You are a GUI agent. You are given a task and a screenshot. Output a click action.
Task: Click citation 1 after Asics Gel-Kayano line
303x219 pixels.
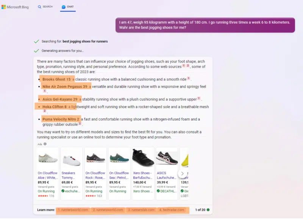198,98
